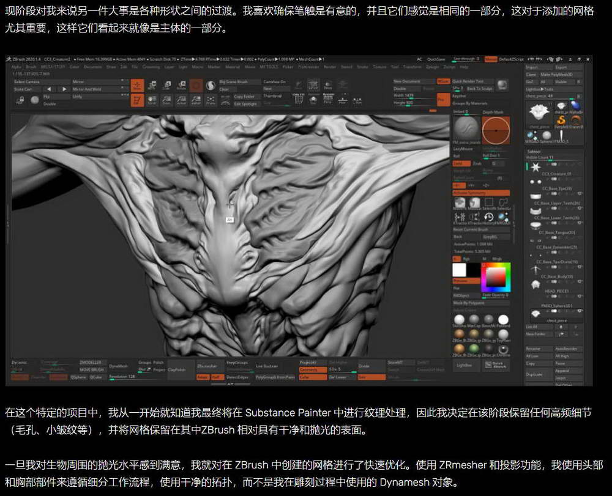The width and height of the screenshot is (612, 496).
Task: Toggle the orange Geometry button at bottom
Action: (x=313, y=369)
